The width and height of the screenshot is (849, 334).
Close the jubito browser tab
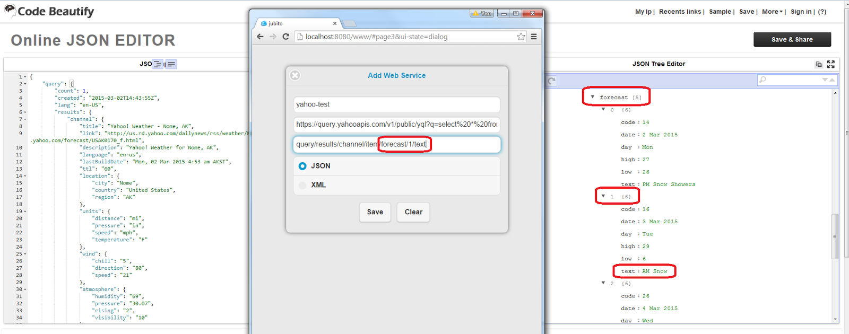point(335,23)
